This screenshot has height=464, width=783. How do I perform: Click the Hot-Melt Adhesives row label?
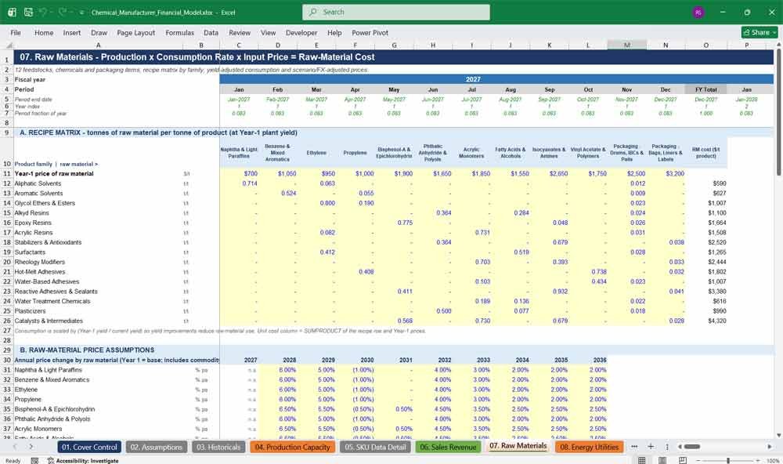tap(40, 271)
